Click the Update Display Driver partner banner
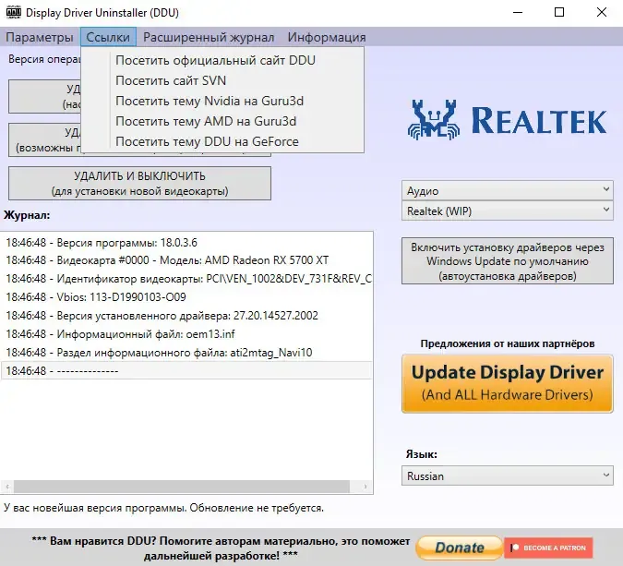Viewport: 623px width, 566px height. (508, 383)
